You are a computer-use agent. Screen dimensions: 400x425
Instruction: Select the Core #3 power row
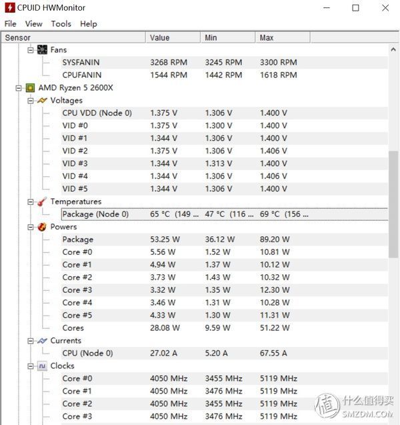[x=225, y=290]
